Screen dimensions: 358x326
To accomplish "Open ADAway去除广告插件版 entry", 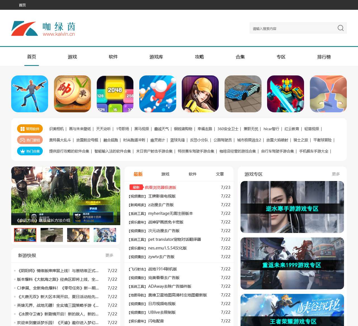I will [170, 286].
